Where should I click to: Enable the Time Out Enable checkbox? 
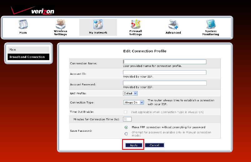(125, 112)
